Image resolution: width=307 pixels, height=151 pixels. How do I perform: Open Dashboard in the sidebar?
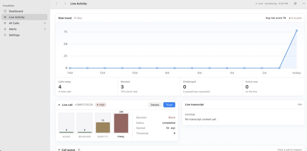pos(24,11)
